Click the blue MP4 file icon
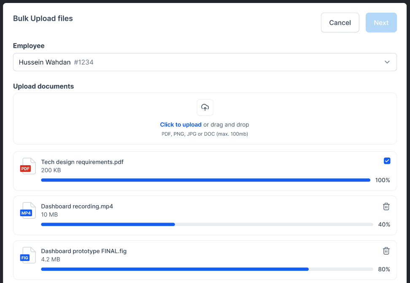The width and height of the screenshot is (410, 283). pyautogui.click(x=28, y=210)
